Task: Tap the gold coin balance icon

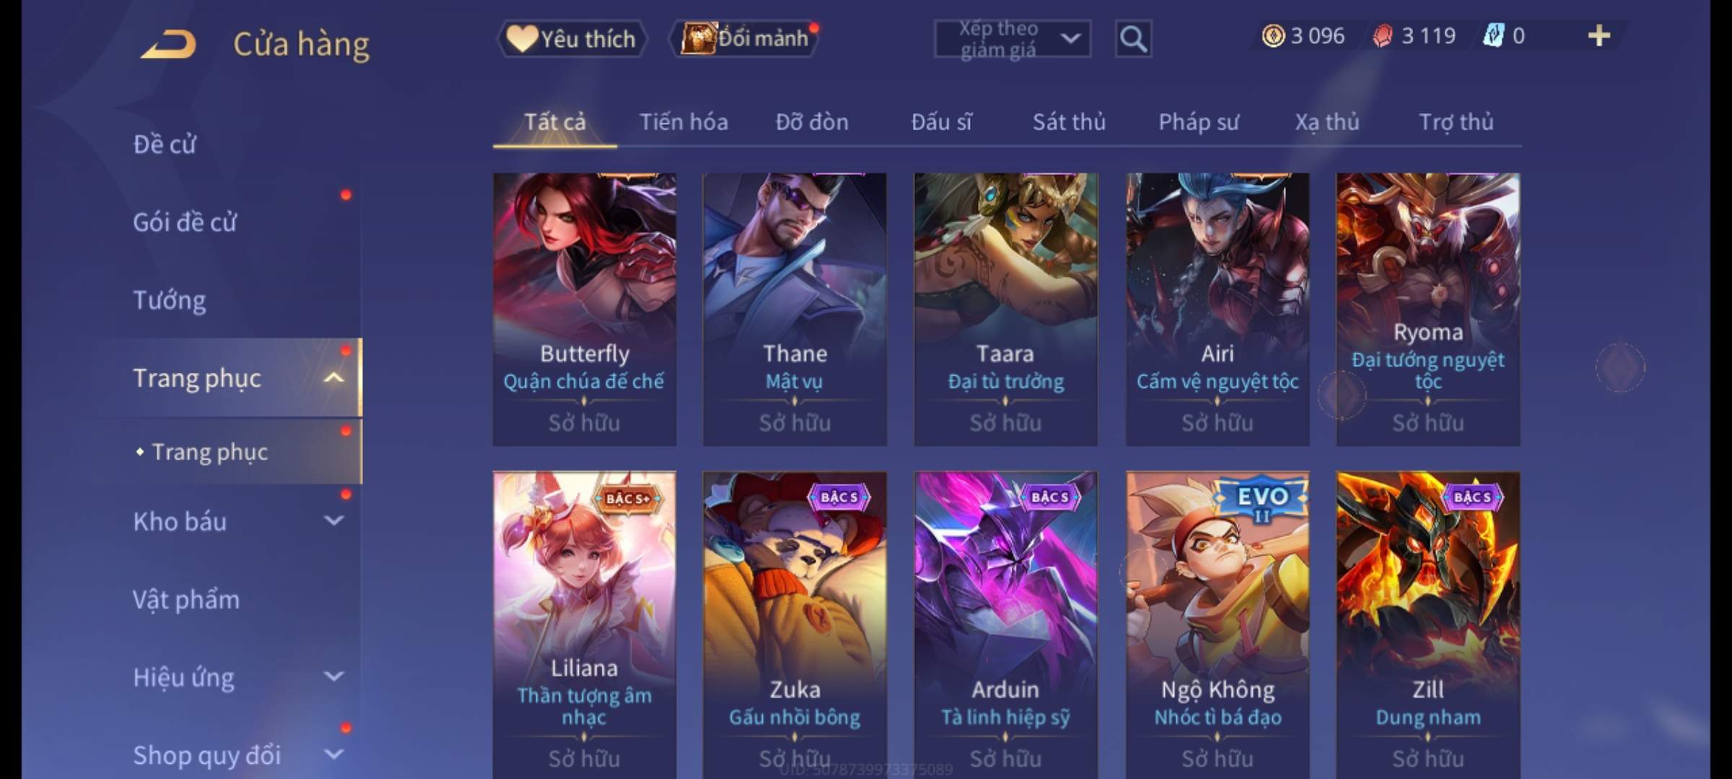Action: coord(1273,35)
